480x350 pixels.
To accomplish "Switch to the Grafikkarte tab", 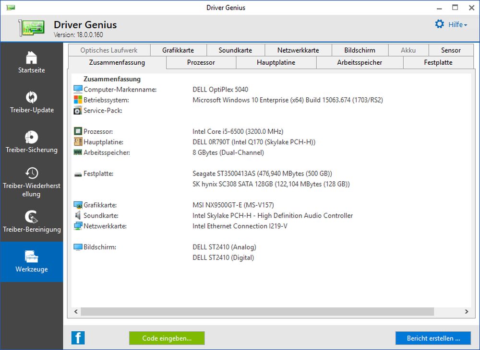I will point(178,50).
